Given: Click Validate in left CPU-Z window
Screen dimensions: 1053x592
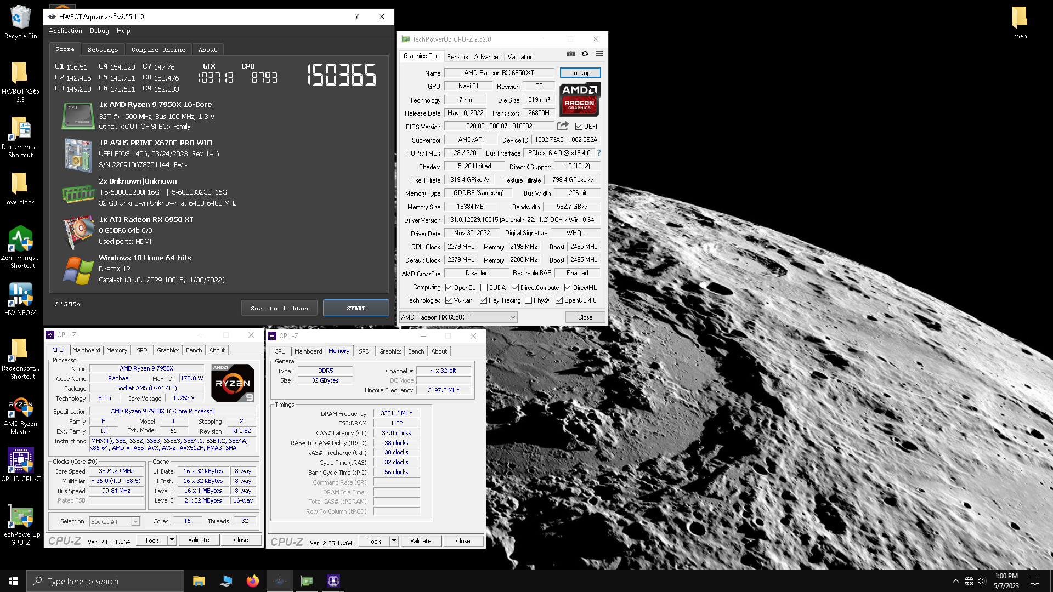Looking at the screenshot, I should pos(199,540).
